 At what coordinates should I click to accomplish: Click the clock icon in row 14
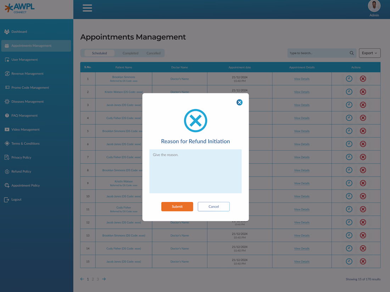coord(349,248)
